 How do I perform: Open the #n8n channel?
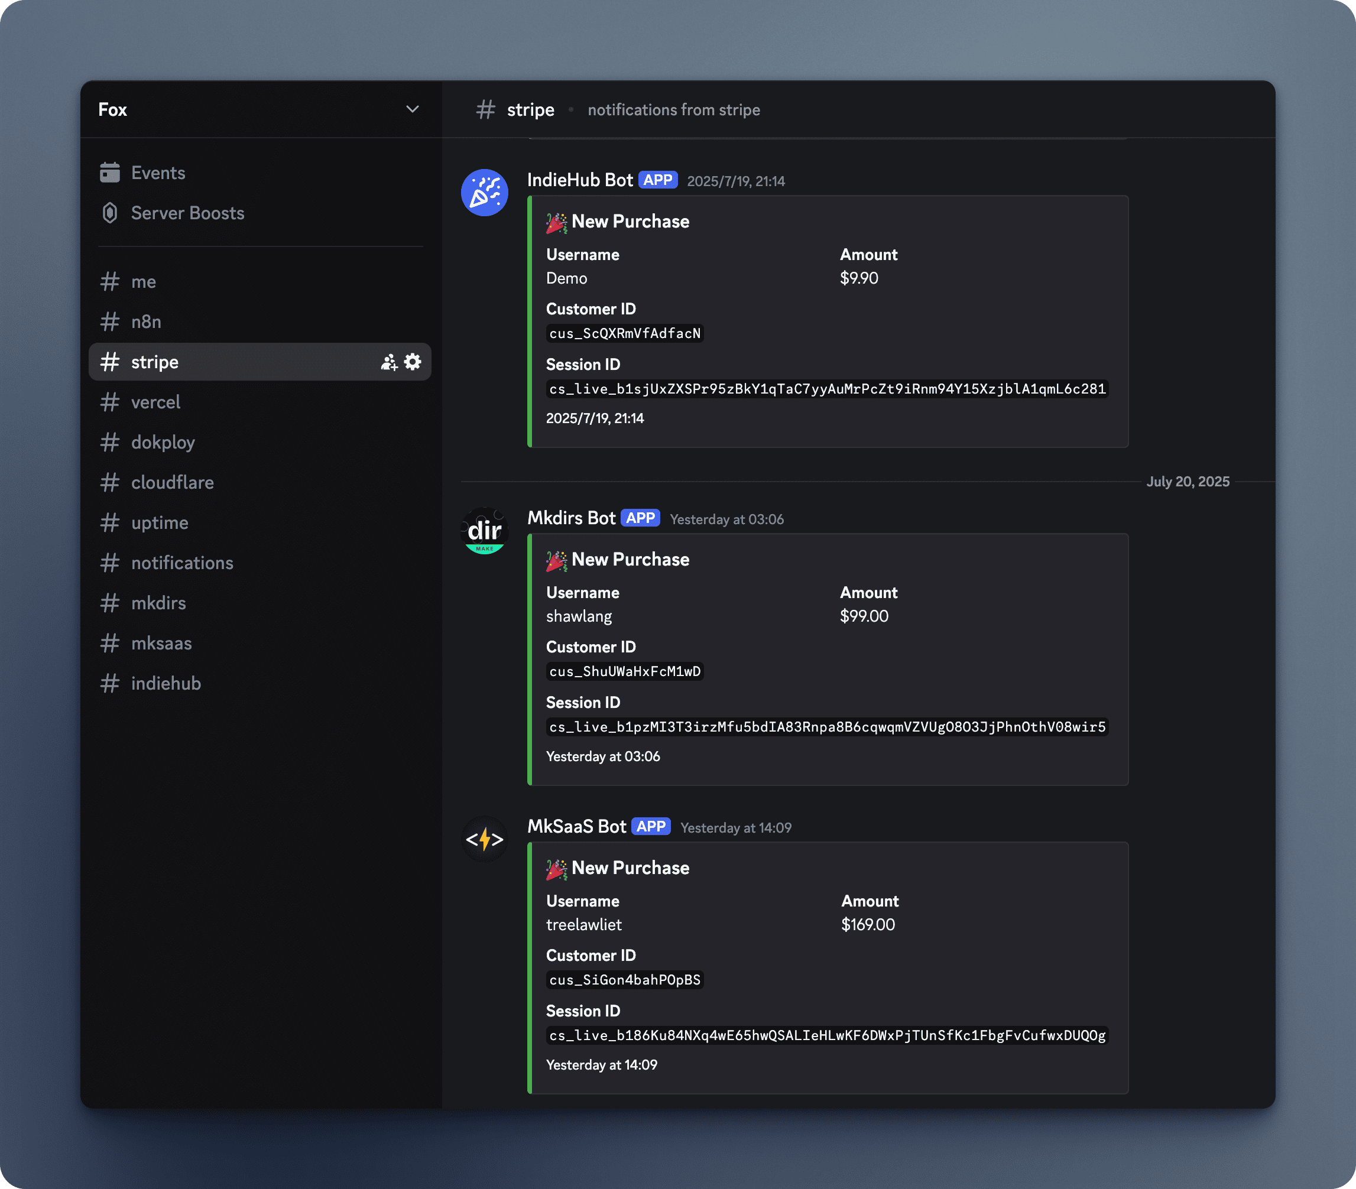146,321
